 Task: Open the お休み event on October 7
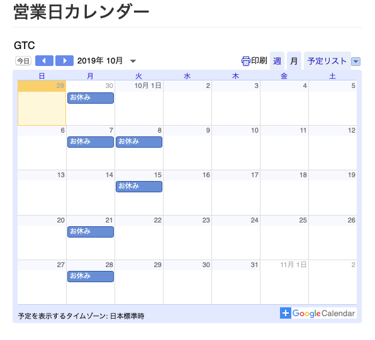tap(91, 142)
